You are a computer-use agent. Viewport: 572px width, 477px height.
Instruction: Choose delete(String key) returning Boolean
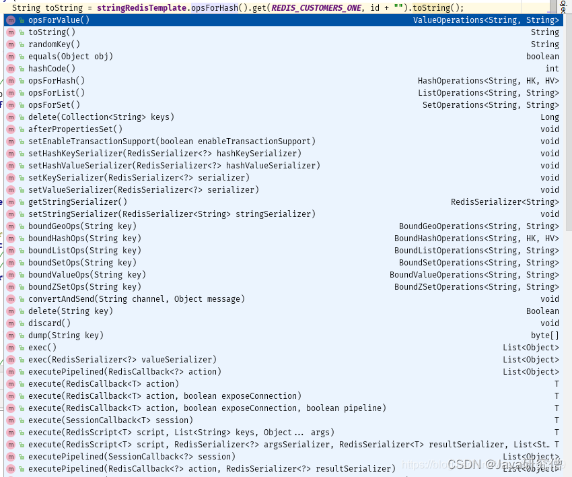click(x=283, y=311)
